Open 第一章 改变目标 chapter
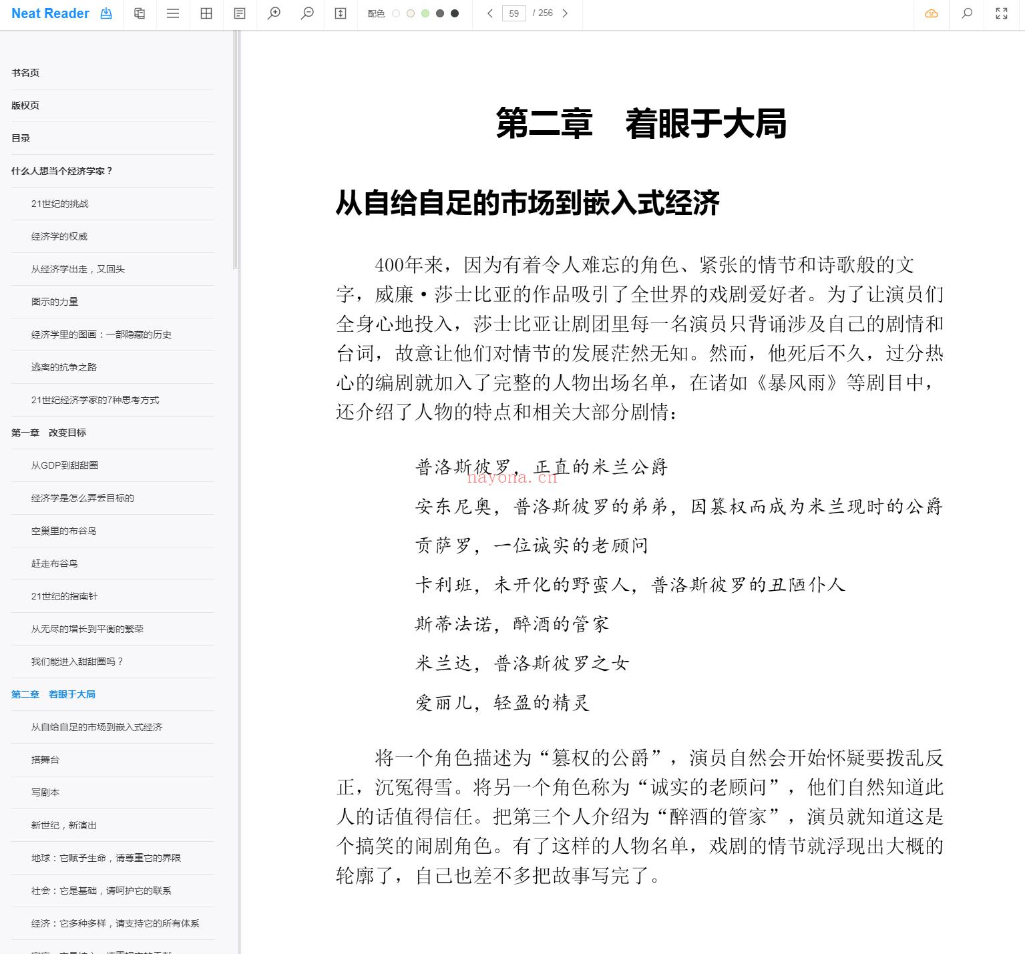The height and width of the screenshot is (954, 1025). [x=49, y=433]
